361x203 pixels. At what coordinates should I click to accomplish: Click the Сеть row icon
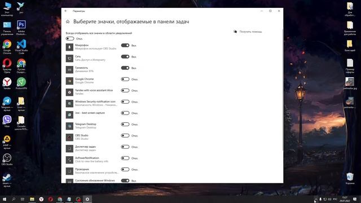(x=69, y=58)
